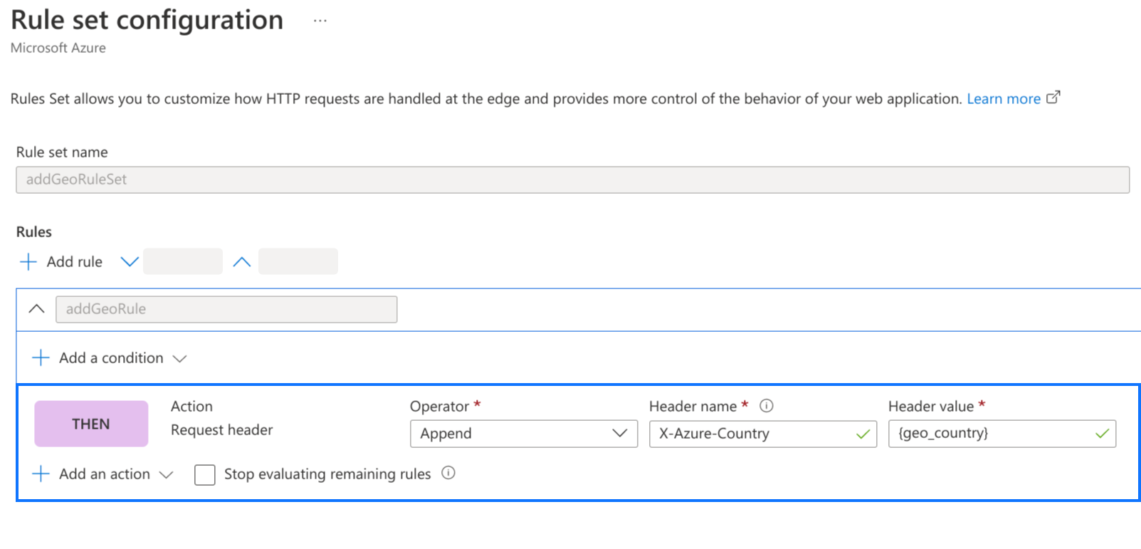
Task: Click the plus icon for Add a condition
Action: click(41, 357)
